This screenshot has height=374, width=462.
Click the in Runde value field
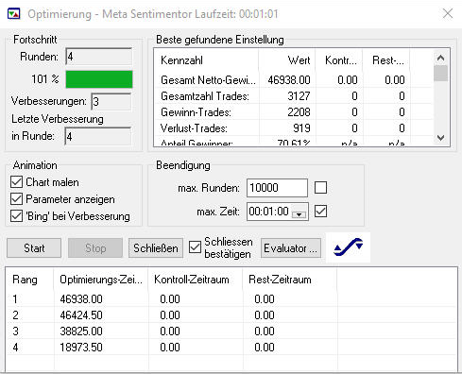[97, 136]
